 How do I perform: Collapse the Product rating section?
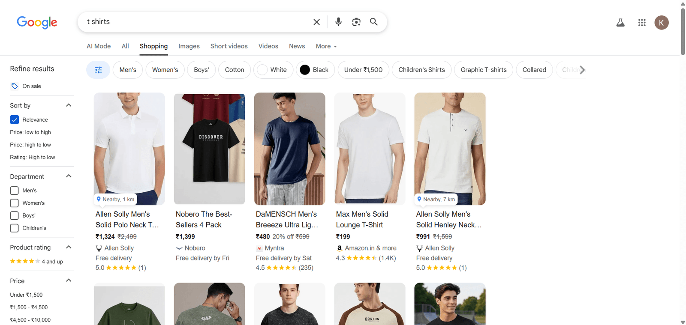tap(69, 247)
